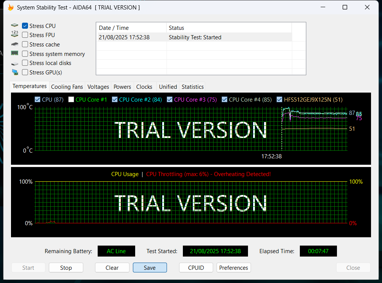Open the Clocks tab
Image resolution: width=382 pixels, height=283 pixels.
[x=144, y=87]
